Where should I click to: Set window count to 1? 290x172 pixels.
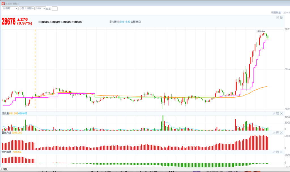coord(282,12)
